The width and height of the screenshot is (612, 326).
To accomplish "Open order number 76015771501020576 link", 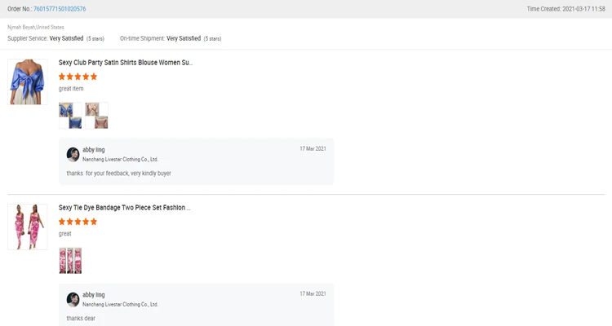I will point(60,9).
